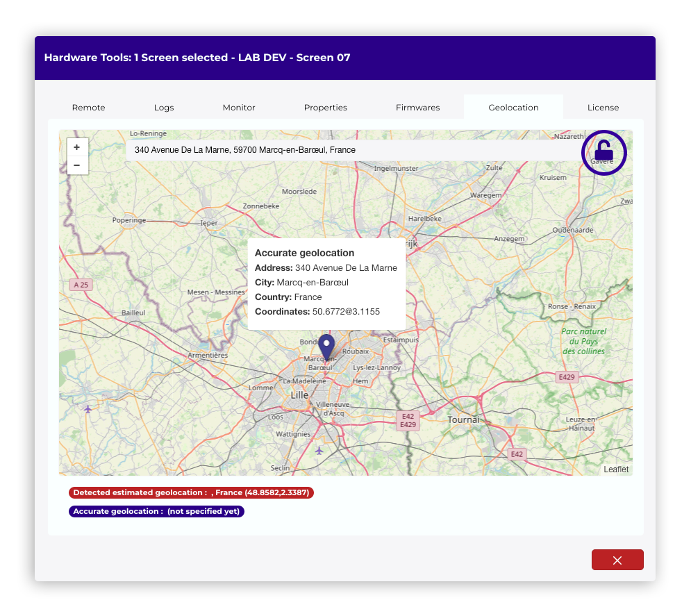This screenshot has width=691, height=616.
Task: Click the unlock padlock icon on map
Action: pos(603,151)
